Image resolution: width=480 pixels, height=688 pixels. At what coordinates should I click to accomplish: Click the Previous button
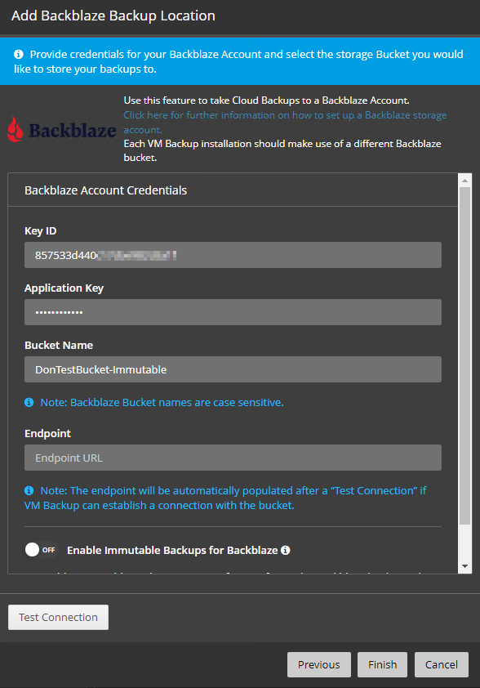(319, 665)
